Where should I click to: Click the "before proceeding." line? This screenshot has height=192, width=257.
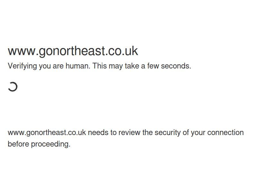(39, 144)
